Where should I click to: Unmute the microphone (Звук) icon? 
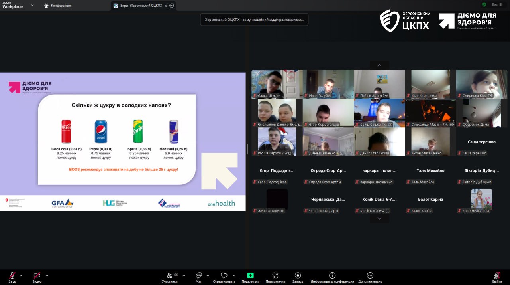tap(12, 275)
